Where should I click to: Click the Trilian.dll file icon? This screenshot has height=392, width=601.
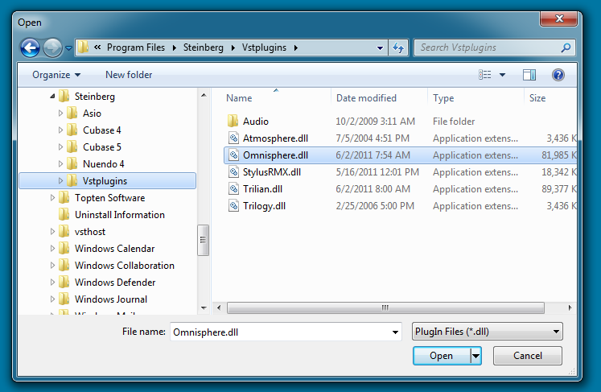click(x=233, y=188)
